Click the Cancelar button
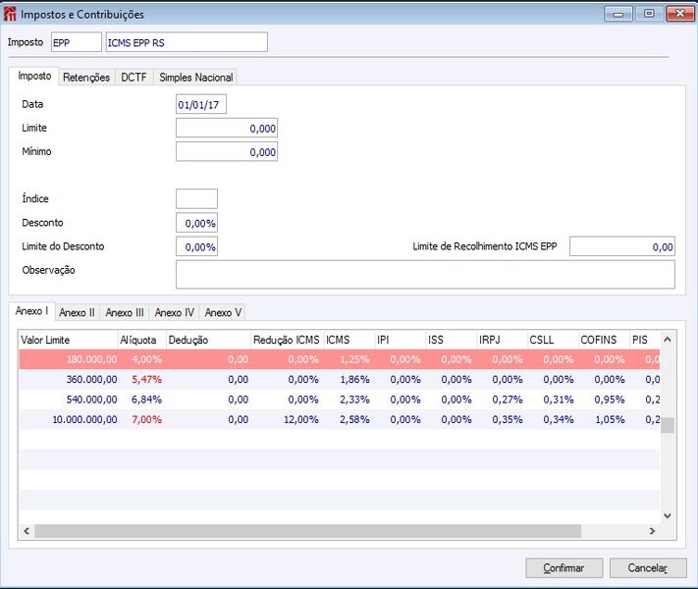698x589 pixels. [648, 568]
